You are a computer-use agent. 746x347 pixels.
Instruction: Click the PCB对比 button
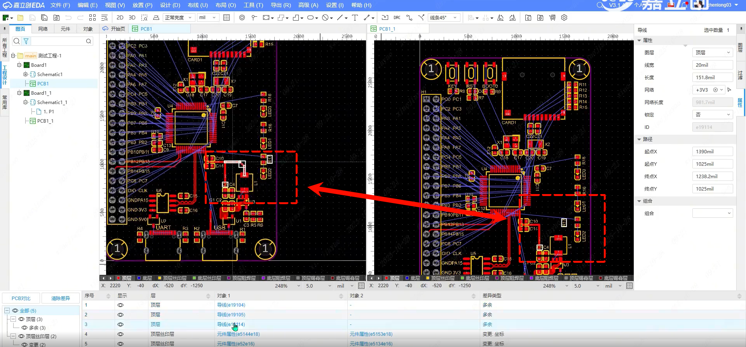click(21, 298)
